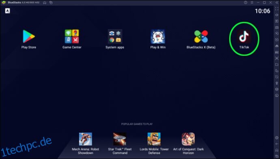Go to BlueStacks home screen icon
Image resolution: width=280 pixels, height=159 pixels.
pos(45,2)
